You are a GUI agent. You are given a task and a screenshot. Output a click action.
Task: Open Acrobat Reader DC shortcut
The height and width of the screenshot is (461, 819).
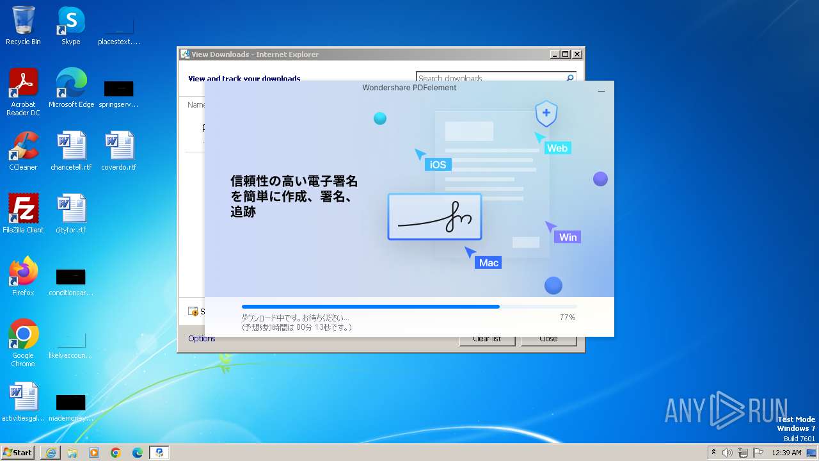coord(23,92)
